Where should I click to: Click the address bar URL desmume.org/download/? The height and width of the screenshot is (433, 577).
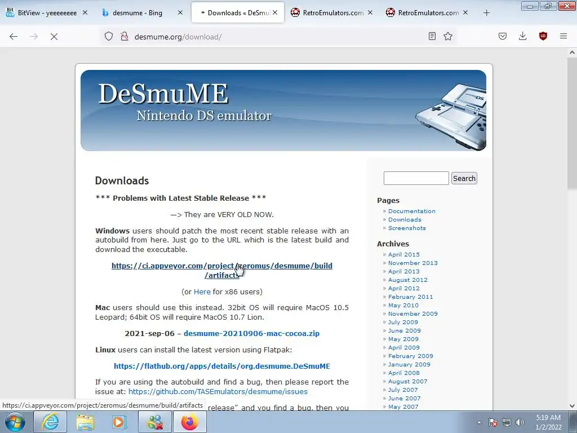tap(178, 37)
